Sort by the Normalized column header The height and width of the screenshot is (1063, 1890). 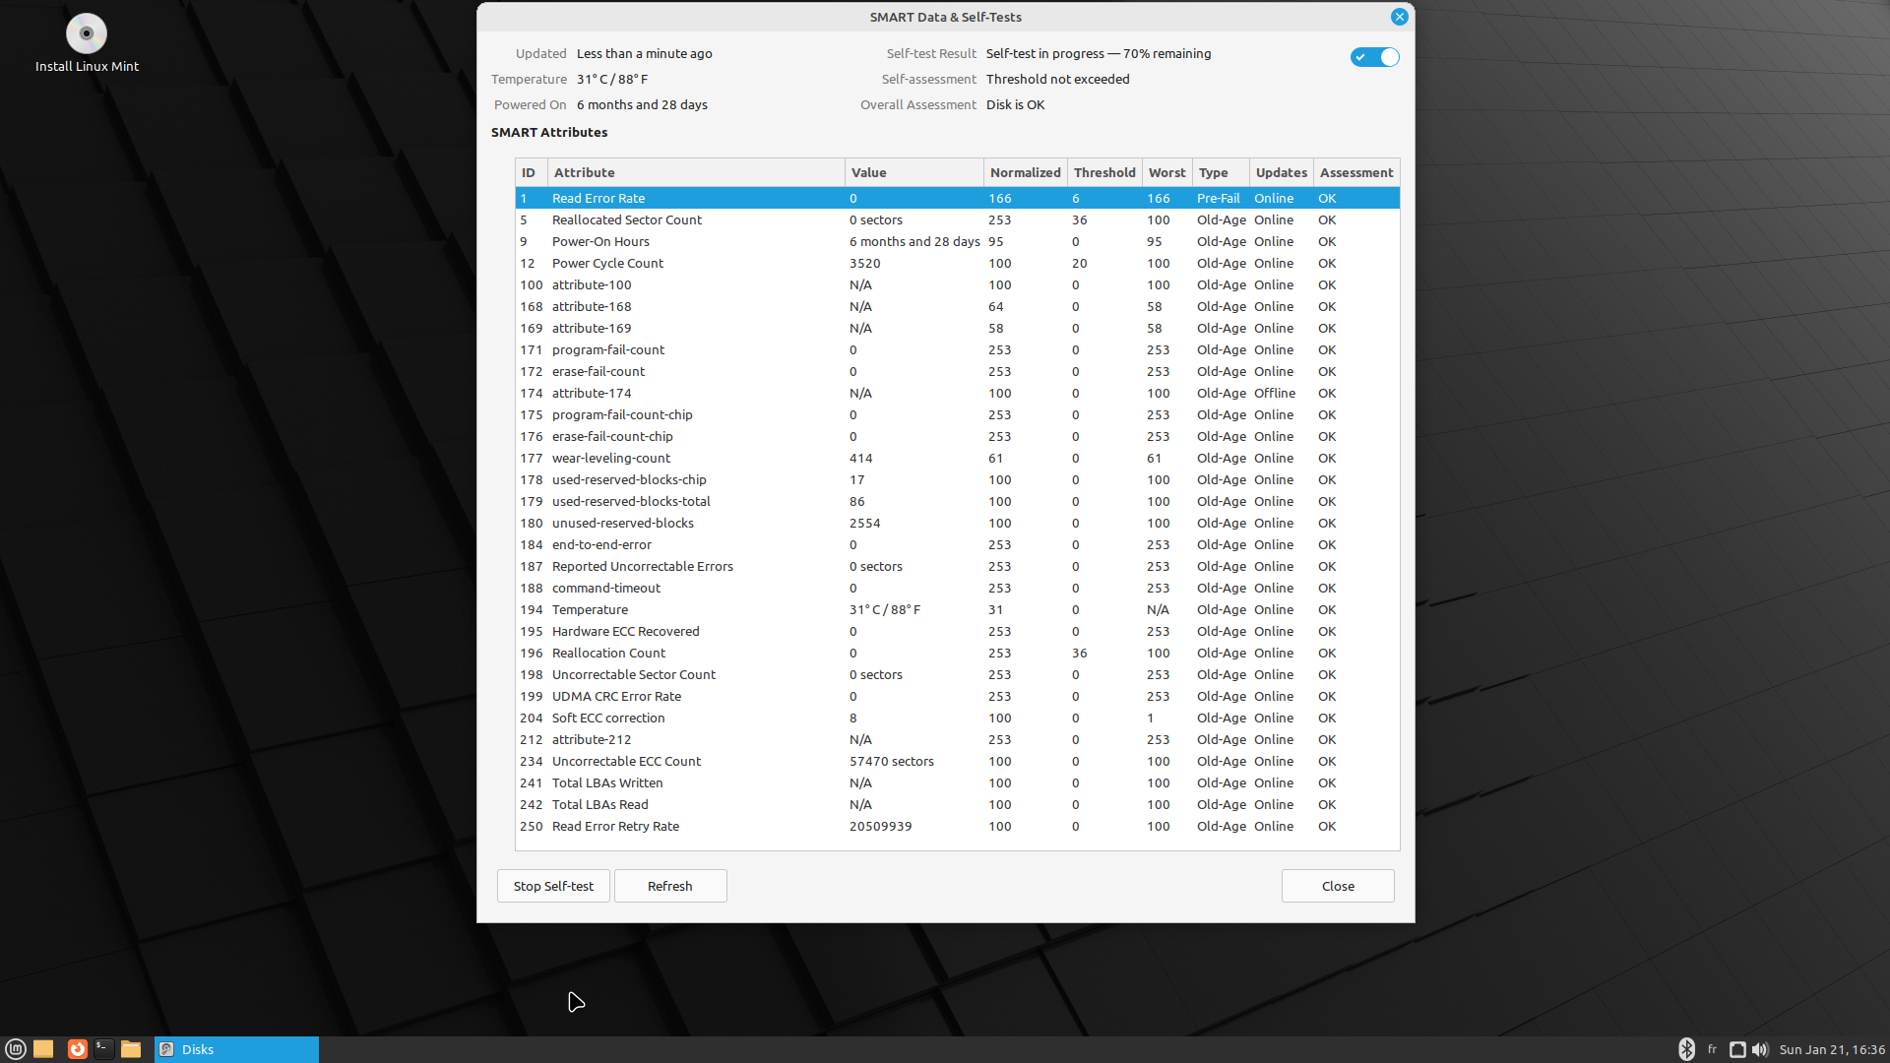(1025, 172)
